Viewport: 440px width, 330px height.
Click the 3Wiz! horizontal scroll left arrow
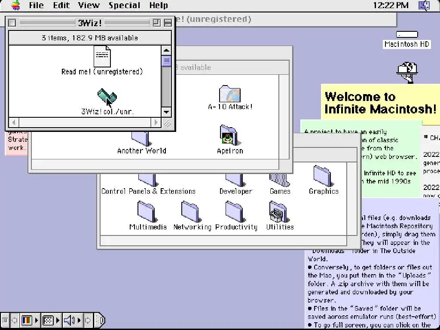(x=14, y=122)
